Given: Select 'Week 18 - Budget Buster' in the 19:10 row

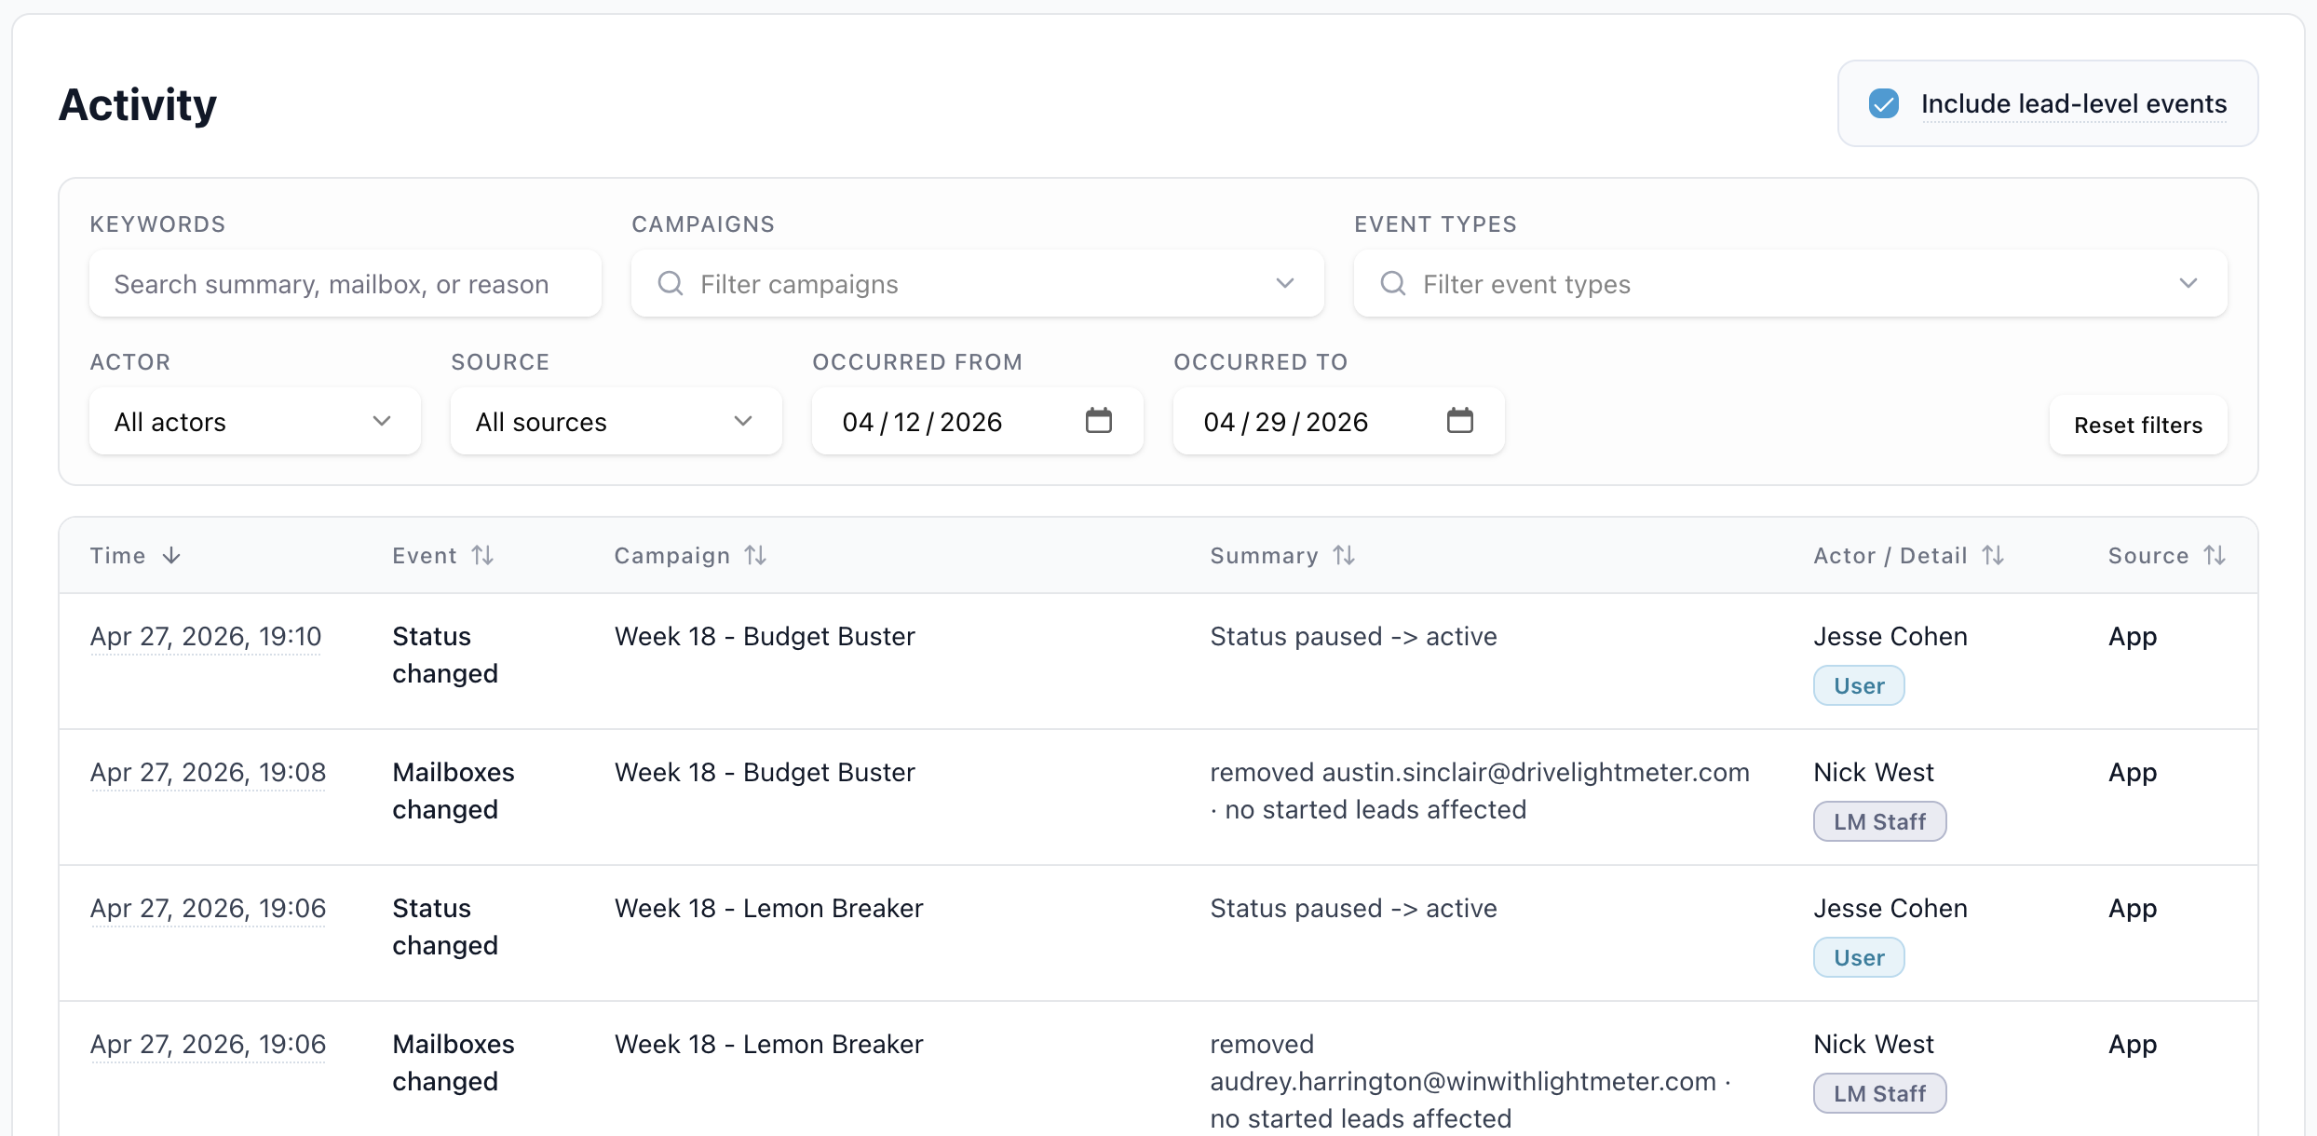Looking at the screenshot, I should pos(765,637).
